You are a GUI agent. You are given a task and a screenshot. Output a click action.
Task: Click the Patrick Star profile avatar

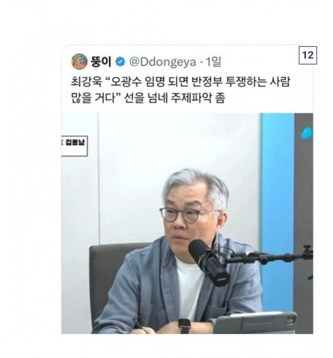pos(79,61)
